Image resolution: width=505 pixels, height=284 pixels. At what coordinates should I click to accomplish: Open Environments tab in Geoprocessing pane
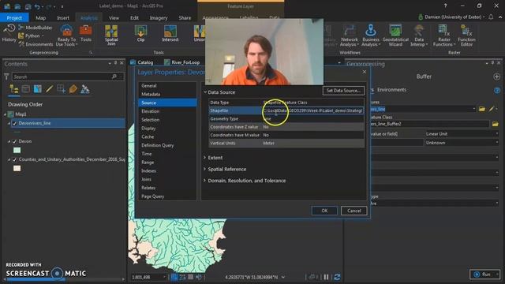pos(391,90)
